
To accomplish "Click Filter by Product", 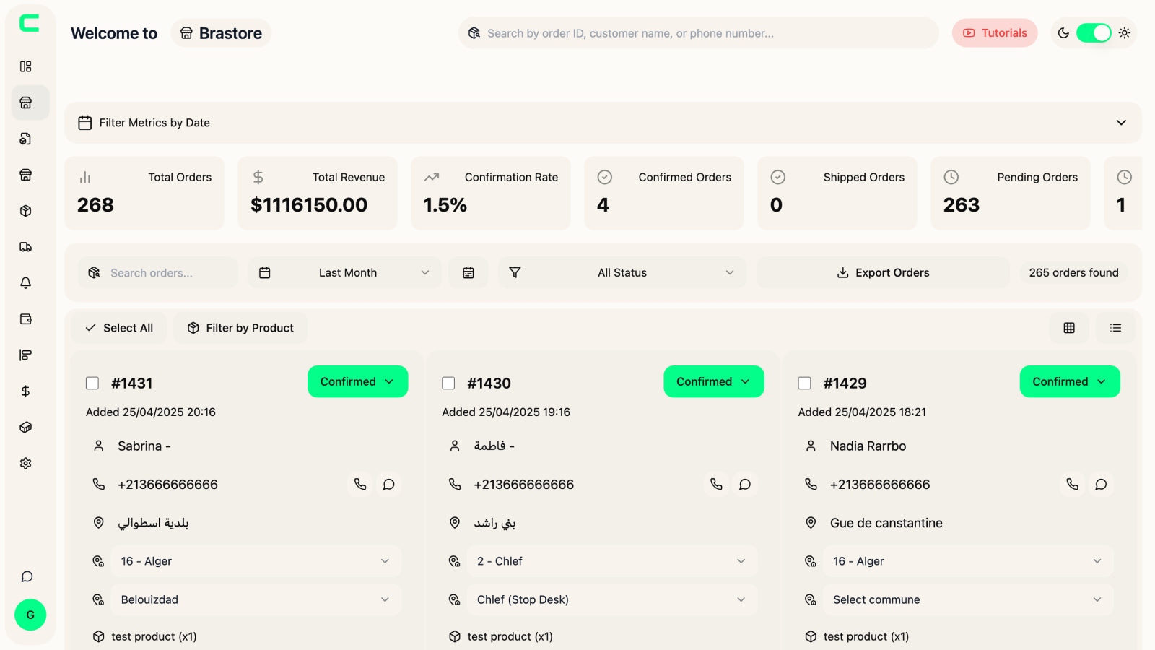I will tap(240, 328).
